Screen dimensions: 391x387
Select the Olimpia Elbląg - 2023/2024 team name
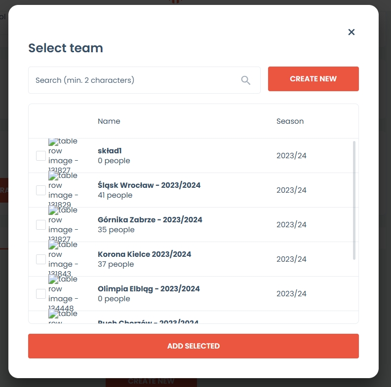point(149,289)
